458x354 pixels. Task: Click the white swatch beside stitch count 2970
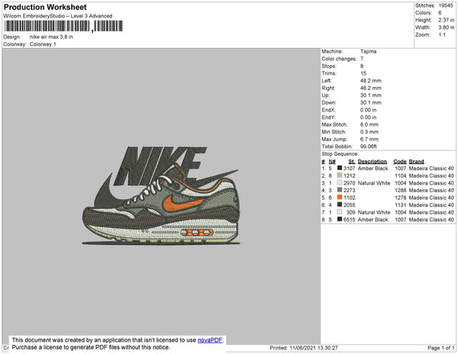[x=340, y=182]
